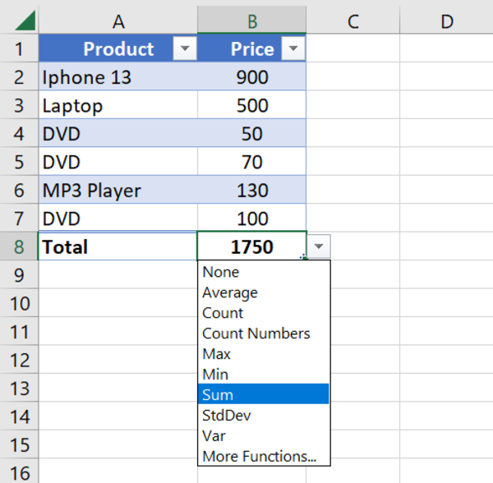Click the Price header cell
493x483 pixels.
pos(252,48)
